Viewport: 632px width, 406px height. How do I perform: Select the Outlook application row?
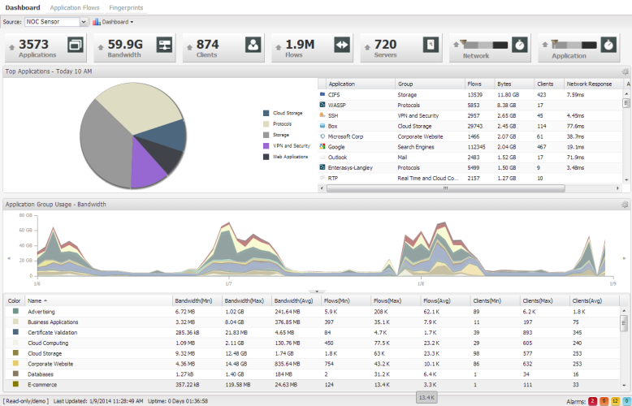[x=470, y=157]
